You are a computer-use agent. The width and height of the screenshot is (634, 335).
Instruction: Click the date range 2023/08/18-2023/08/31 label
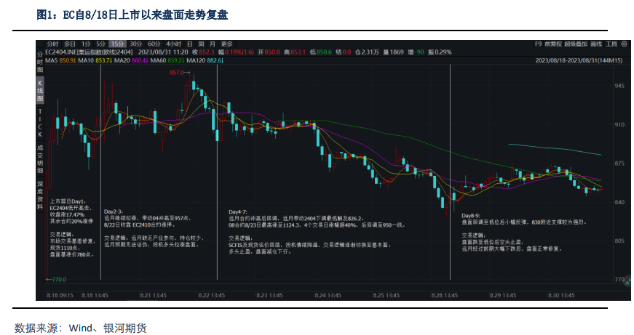click(579, 60)
